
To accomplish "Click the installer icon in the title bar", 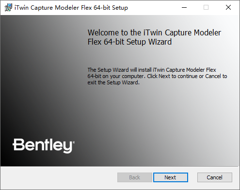I will pos(8,7).
